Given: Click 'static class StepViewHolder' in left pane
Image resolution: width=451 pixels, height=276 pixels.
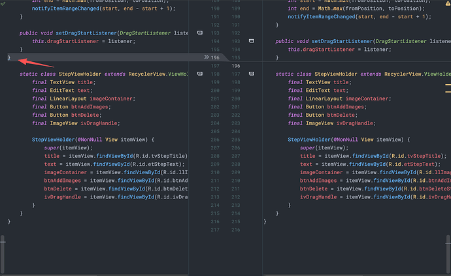Looking at the screenshot, I should pyautogui.click(x=60, y=74).
